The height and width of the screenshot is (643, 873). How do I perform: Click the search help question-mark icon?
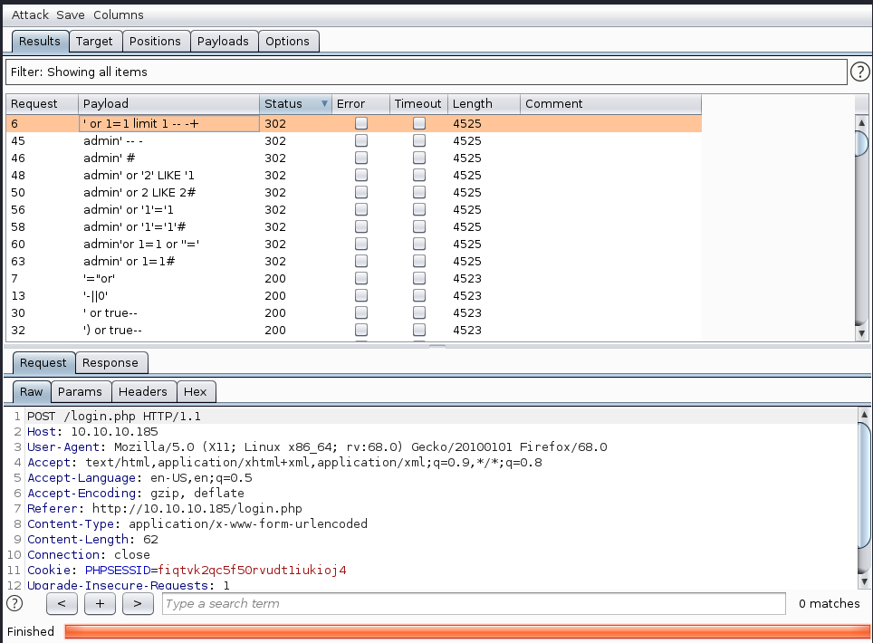coord(14,603)
